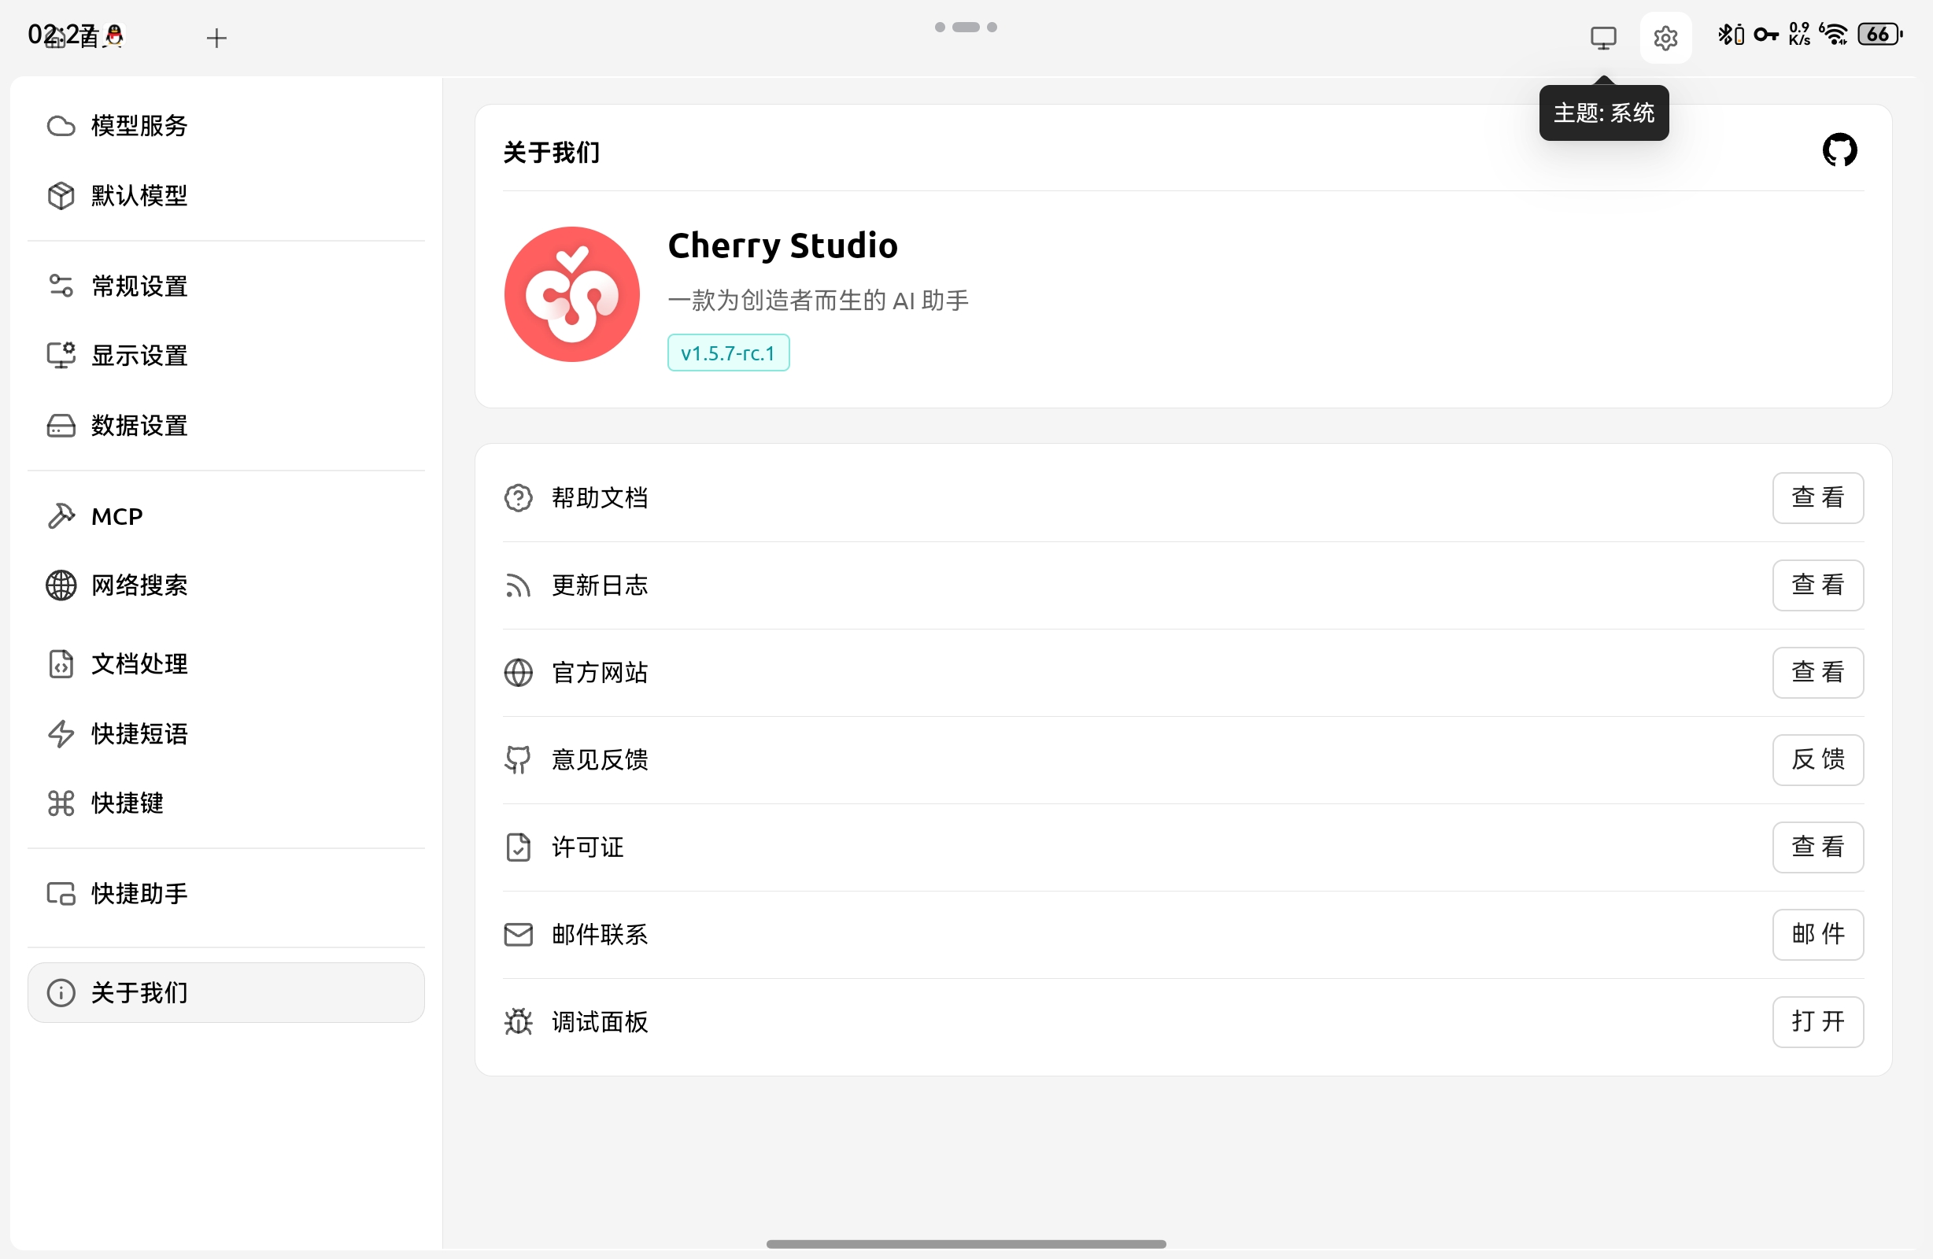The width and height of the screenshot is (1933, 1259).
Task: Click the RSS feed icon beside 更新日志
Action: click(x=518, y=585)
